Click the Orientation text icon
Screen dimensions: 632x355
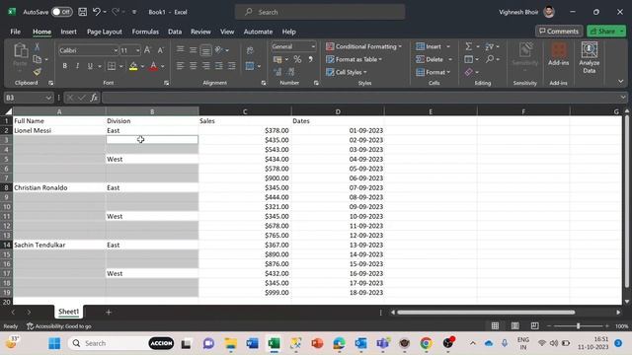219,50
